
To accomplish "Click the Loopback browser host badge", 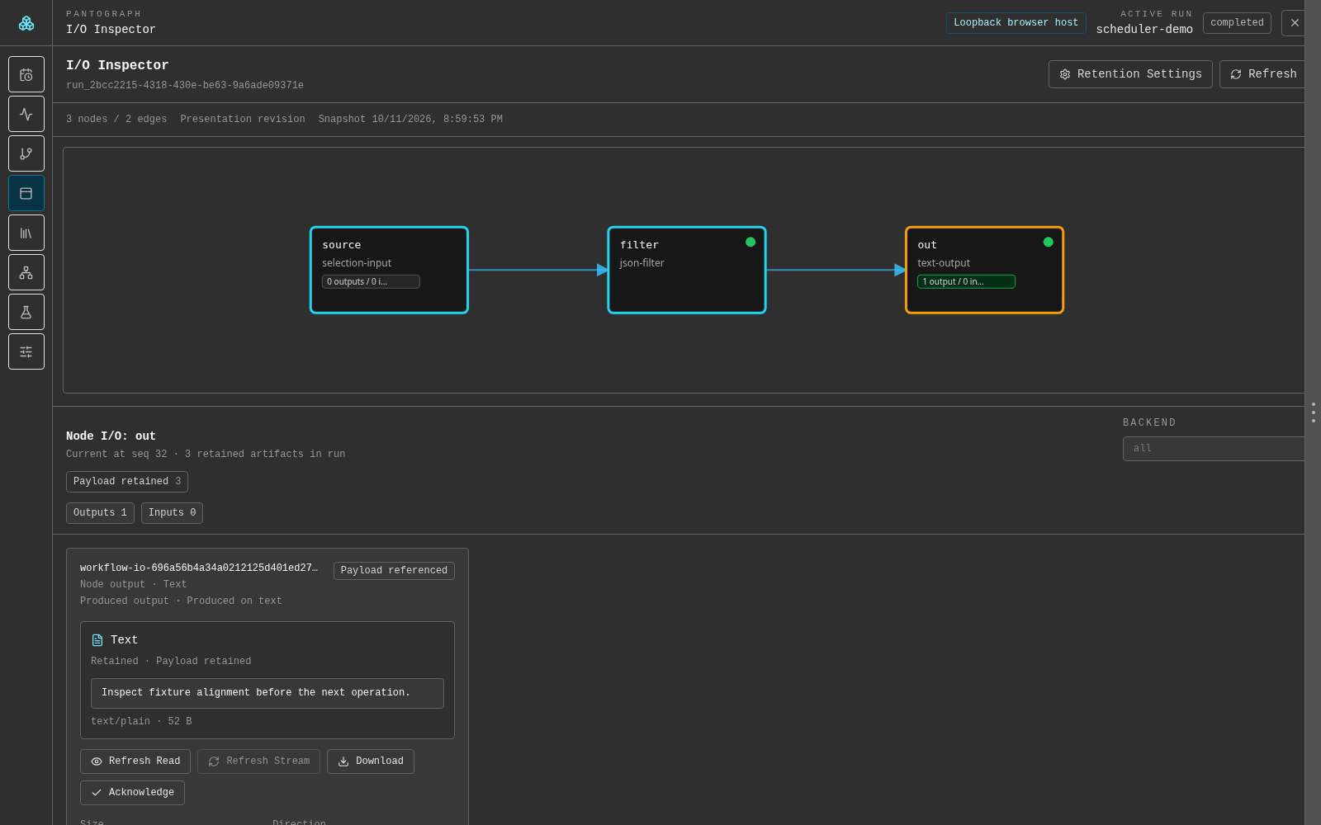I will pos(1016,23).
